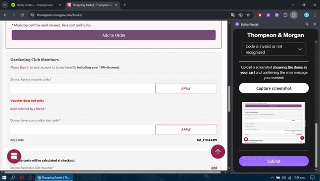This screenshot has width=320, height=181.
Task: Click the page vertical scrollbar thumb
Action: 229,99
